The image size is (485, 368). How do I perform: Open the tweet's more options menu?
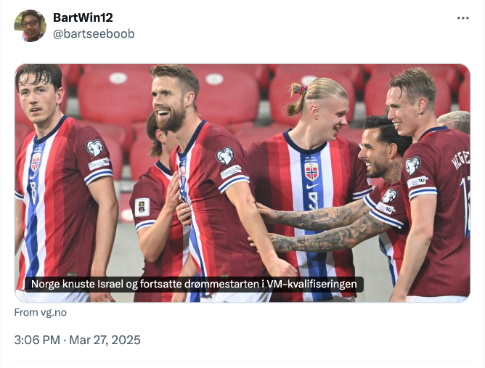tap(462, 18)
